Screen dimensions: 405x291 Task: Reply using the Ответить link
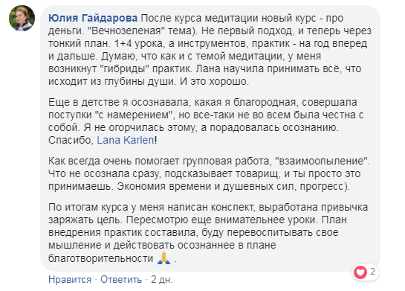(x=121, y=280)
